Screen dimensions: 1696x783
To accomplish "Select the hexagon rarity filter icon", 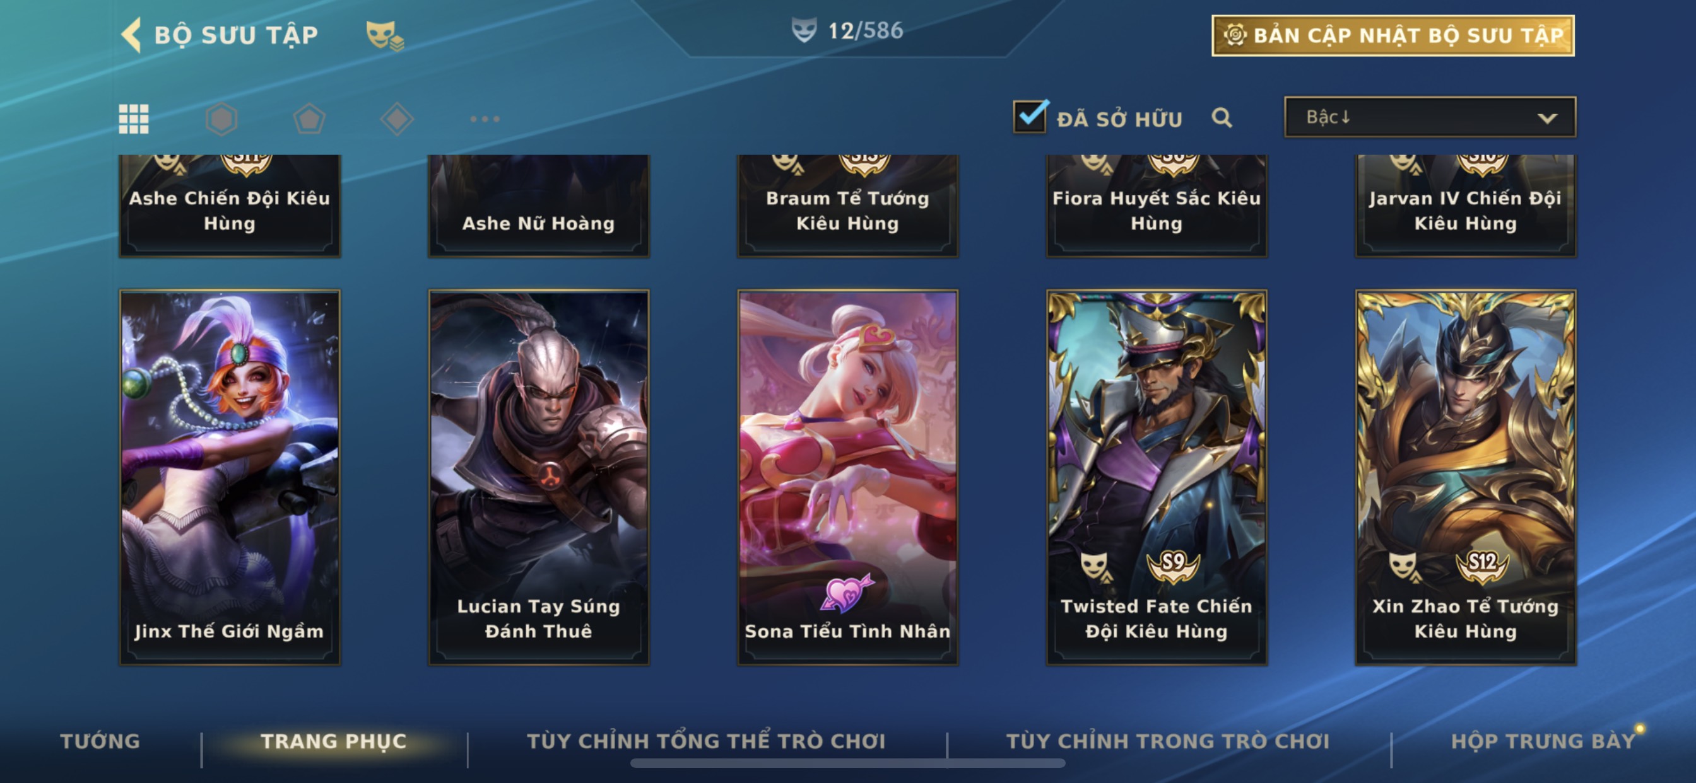I will [x=221, y=119].
